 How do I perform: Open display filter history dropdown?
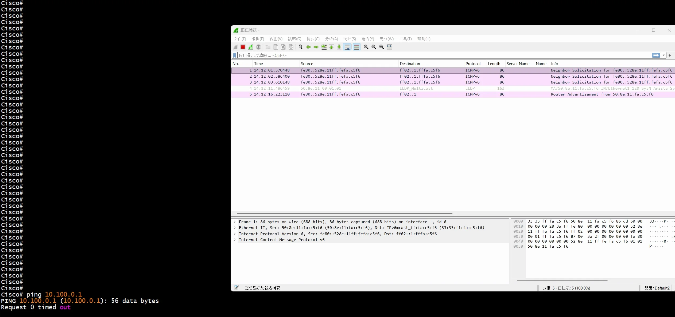pos(664,55)
